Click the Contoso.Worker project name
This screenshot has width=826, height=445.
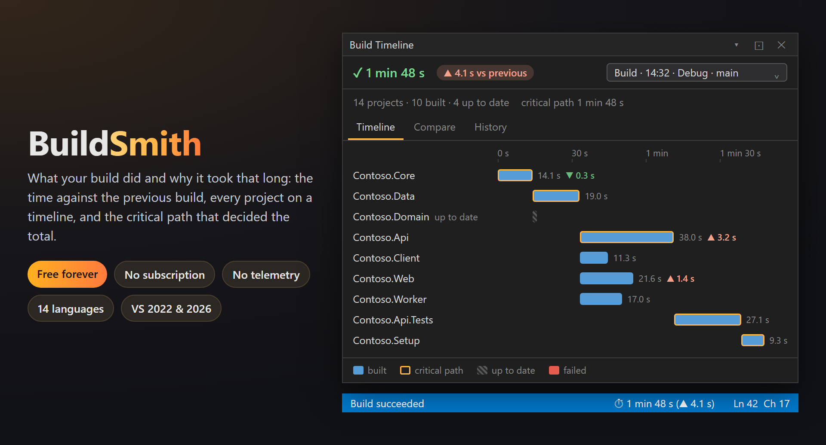click(x=390, y=299)
